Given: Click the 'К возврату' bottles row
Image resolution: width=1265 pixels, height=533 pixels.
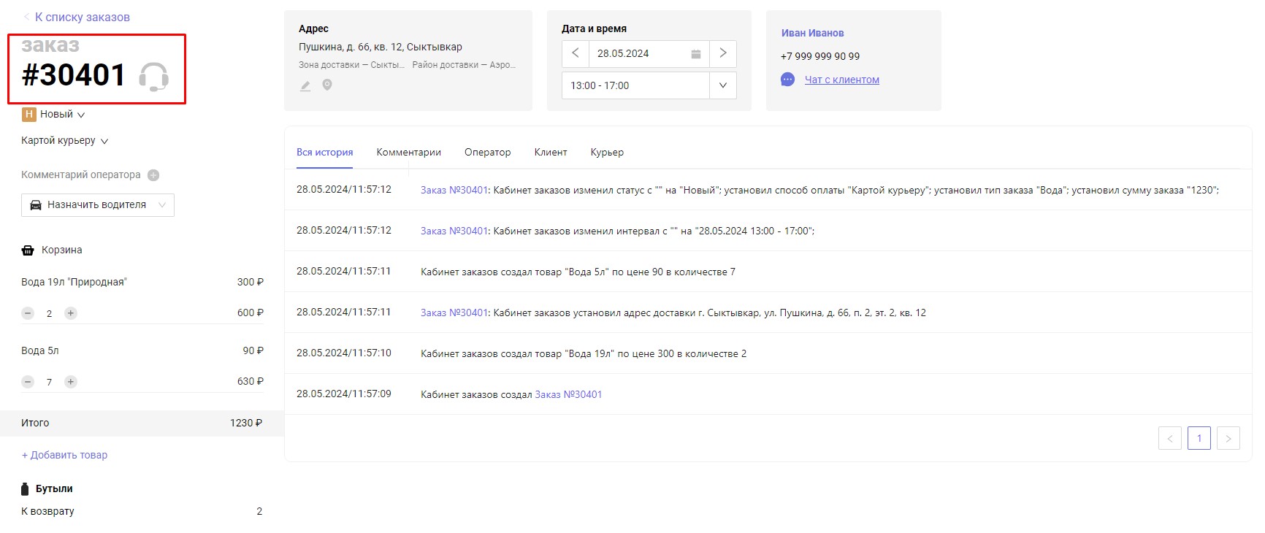Looking at the screenshot, I should click(x=142, y=511).
